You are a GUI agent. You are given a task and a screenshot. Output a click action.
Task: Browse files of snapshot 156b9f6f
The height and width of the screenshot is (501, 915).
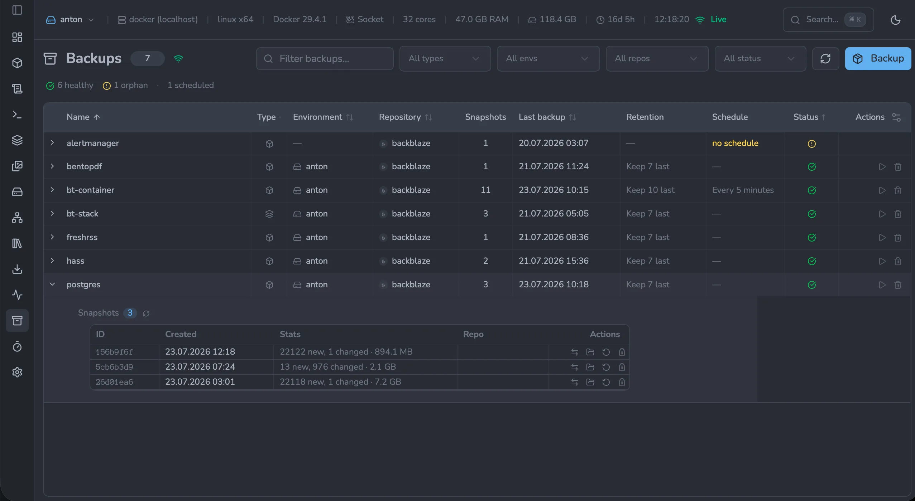(590, 352)
